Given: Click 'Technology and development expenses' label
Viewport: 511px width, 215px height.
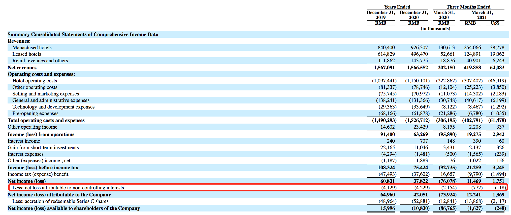Looking at the screenshot, I should pyautogui.click(x=53, y=107).
